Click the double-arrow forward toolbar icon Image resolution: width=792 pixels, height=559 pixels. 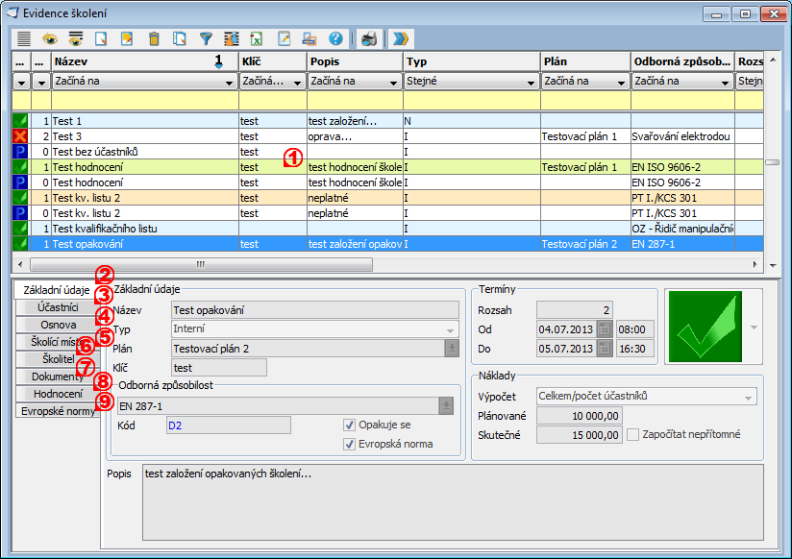[401, 39]
